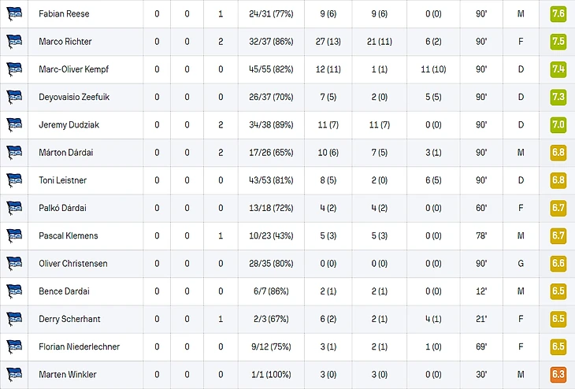
Task: Click the 7.0 rating for Jeremy Dudziak
Action: (558, 124)
